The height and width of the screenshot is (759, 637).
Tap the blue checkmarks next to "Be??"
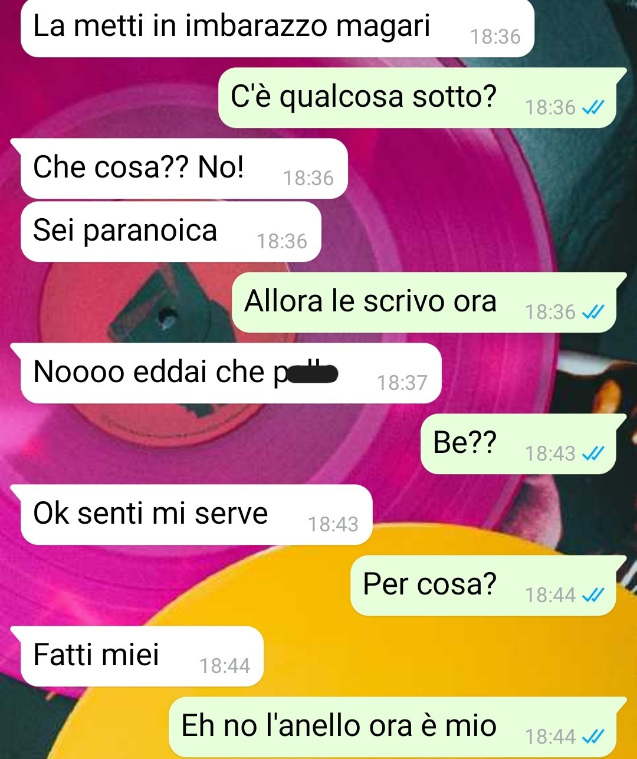click(x=593, y=453)
